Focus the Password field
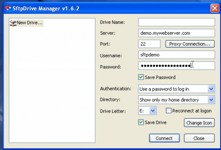The height and width of the screenshot is (150, 221). pos(176,66)
